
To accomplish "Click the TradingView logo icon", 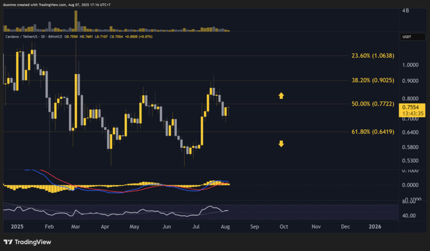I will pyautogui.click(x=8, y=242).
